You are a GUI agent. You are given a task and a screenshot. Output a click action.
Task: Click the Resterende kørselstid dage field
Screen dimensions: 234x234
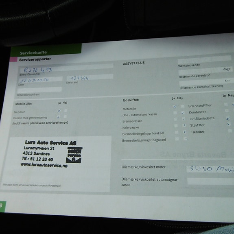point(206,71)
